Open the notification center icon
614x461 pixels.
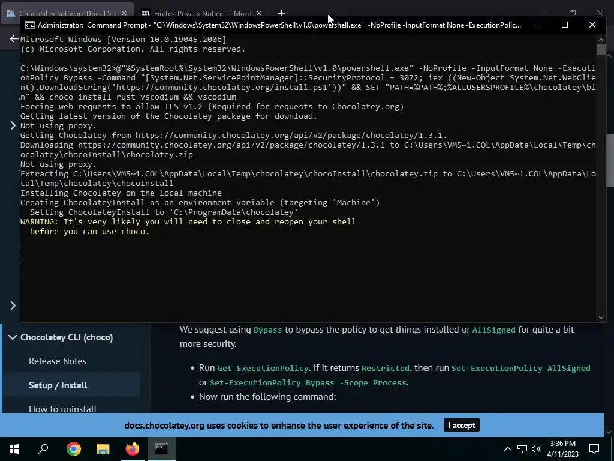coord(594,449)
